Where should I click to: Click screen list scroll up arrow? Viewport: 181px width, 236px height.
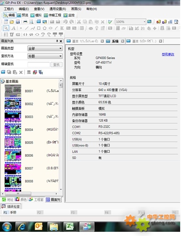61,81
